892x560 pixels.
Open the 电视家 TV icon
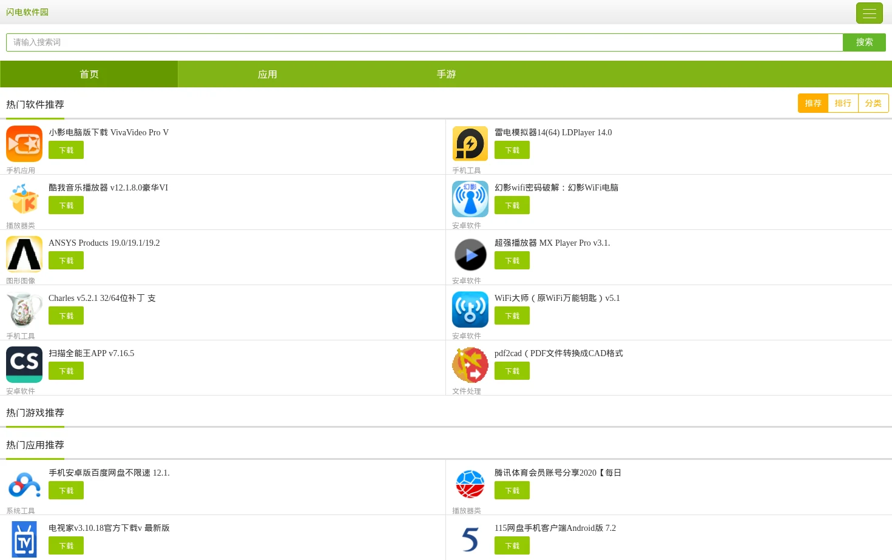tap(24, 539)
